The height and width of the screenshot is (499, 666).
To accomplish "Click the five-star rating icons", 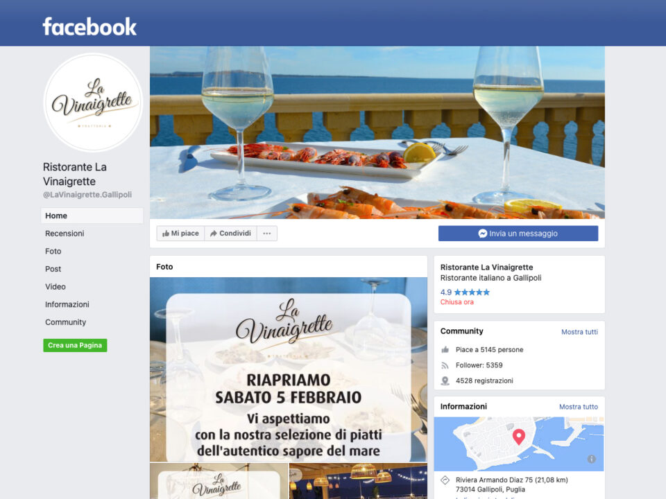I will 472,292.
